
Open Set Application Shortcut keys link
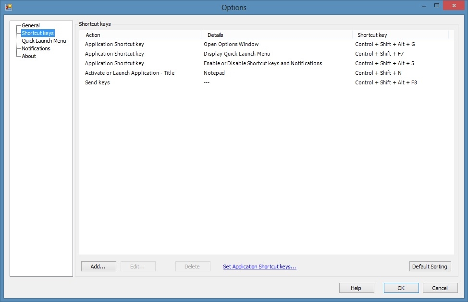[x=259, y=267]
